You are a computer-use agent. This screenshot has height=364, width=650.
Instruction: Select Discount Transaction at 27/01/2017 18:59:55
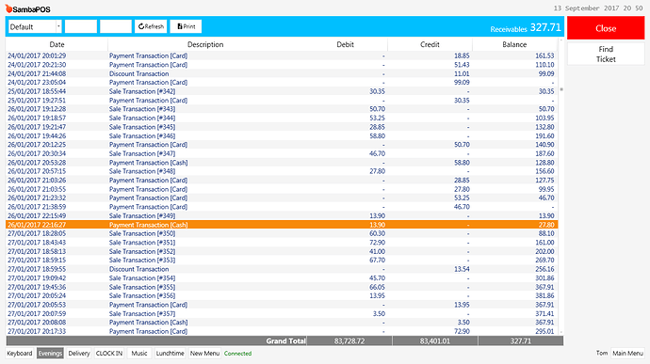coord(282,269)
